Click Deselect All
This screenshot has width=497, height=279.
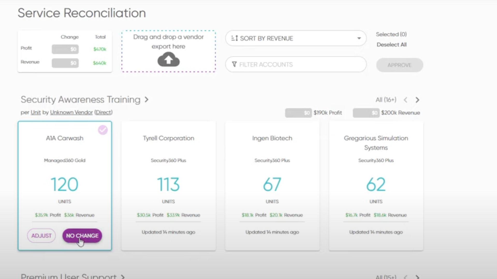(392, 45)
